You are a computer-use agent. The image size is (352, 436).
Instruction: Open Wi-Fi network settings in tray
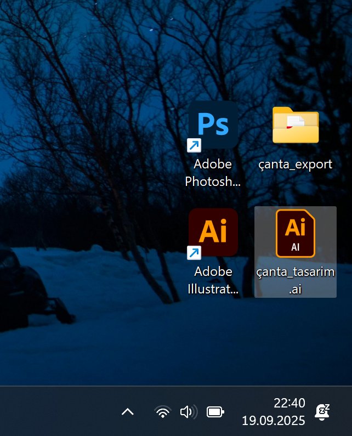click(163, 411)
